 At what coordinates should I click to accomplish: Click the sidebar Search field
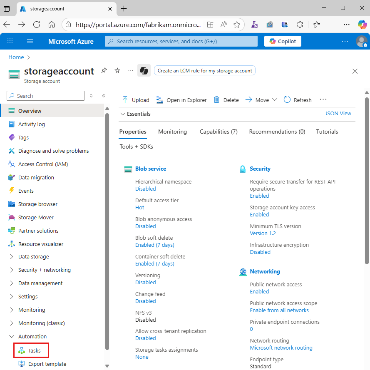[x=45, y=96]
